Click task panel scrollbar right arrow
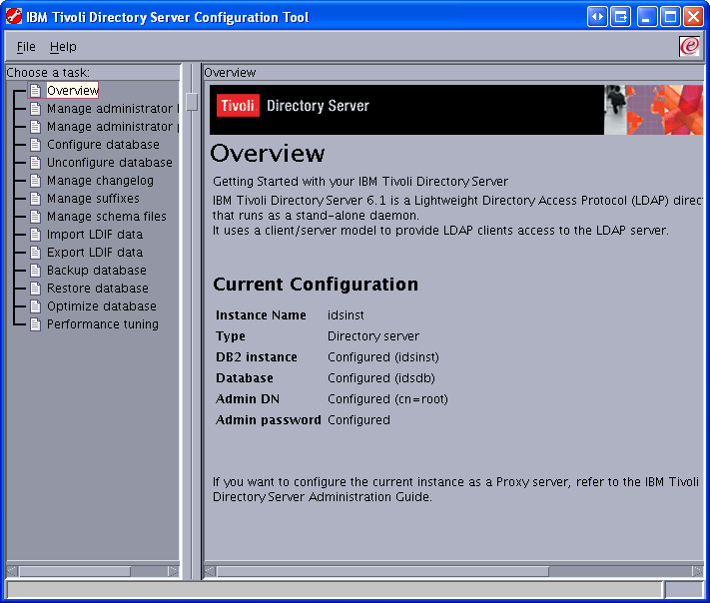Screen dimensions: 710x603 (x=174, y=571)
